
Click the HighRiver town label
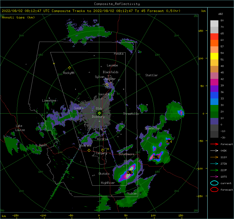(108, 183)
